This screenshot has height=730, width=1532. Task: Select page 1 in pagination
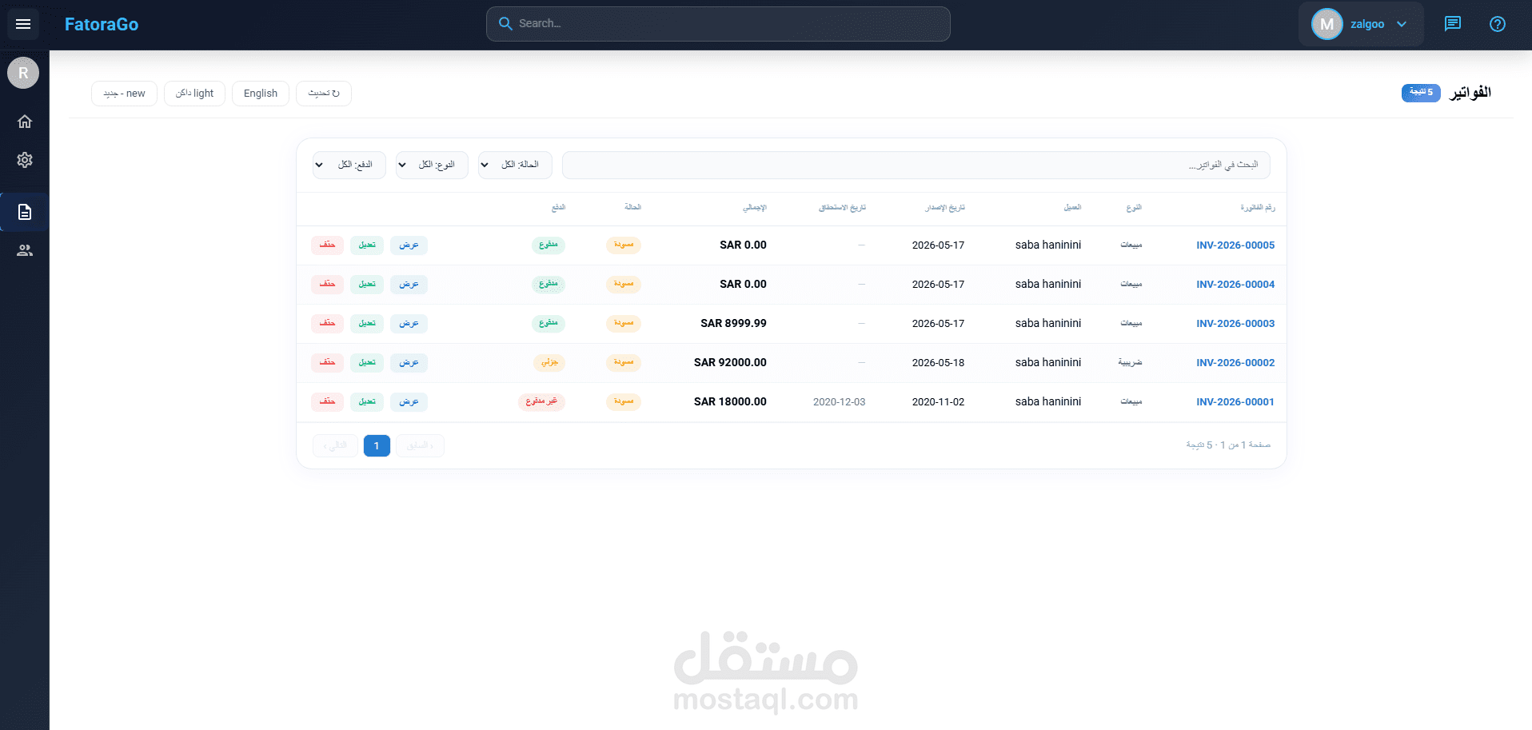(377, 446)
